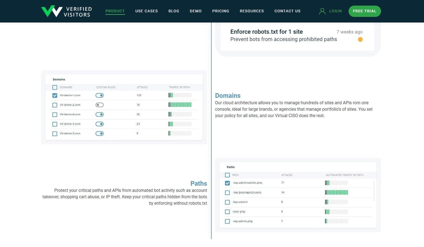Tick the select-all checkbox in Domains header
The width and height of the screenshot is (424, 247).
coord(55,87)
